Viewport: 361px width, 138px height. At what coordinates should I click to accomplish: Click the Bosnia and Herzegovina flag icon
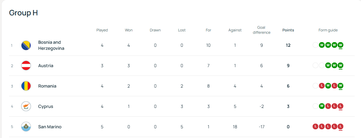point(26,45)
